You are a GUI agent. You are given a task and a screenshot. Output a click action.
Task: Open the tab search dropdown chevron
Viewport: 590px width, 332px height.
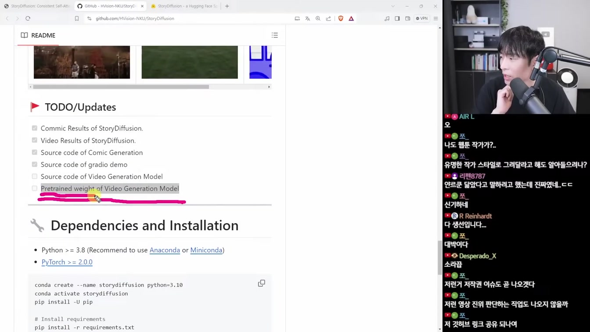click(x=393, y=6)
